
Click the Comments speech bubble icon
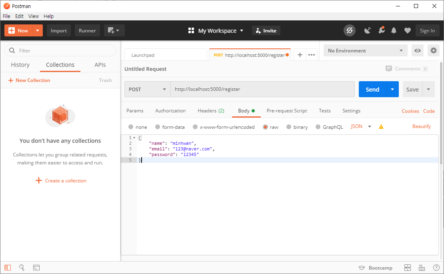389,69
